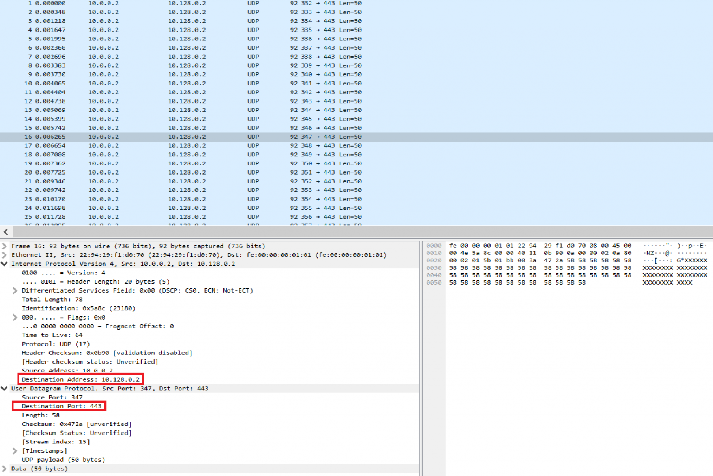
Task: Expand the Ethernet II section
Action: pos(4,254)
